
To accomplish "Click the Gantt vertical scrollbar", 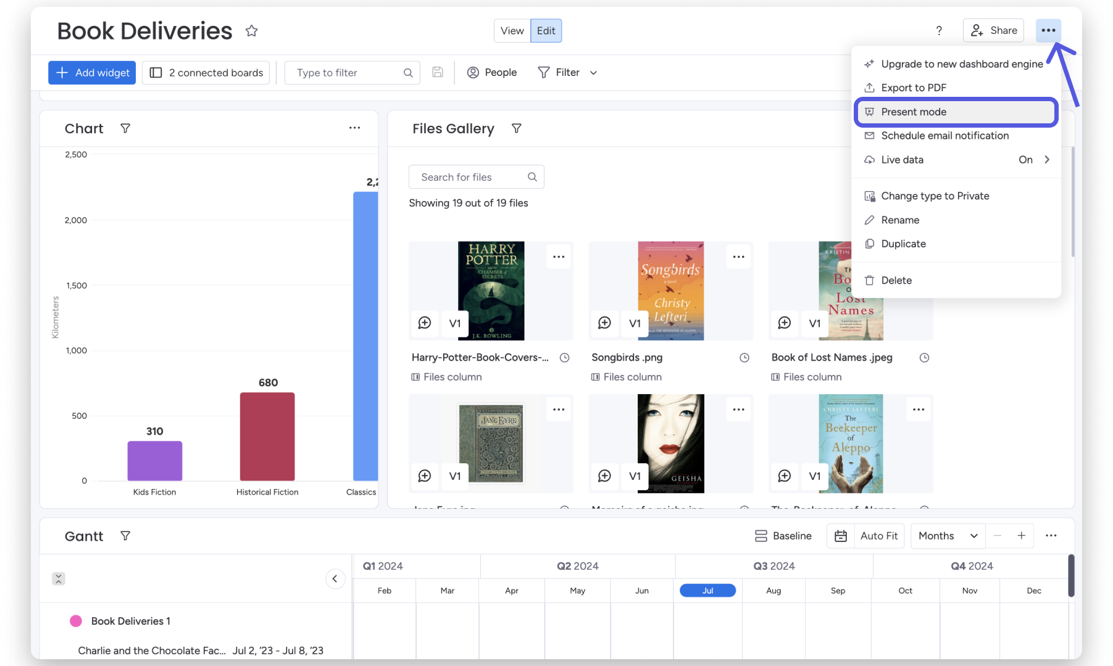I will coord(1071,575).
